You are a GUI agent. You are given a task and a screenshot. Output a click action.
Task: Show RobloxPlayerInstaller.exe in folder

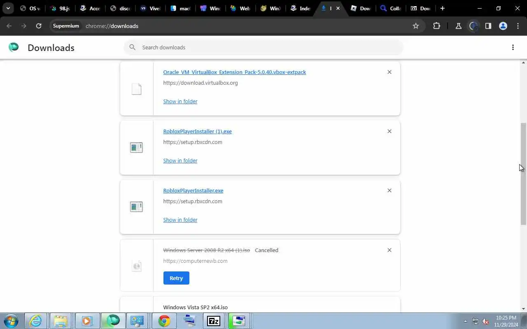pos(180,220)
